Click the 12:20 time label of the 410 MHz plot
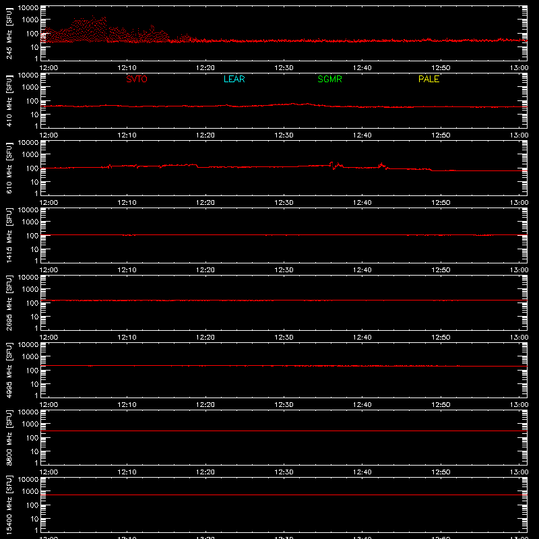539x539 pixels. point(205,135)
